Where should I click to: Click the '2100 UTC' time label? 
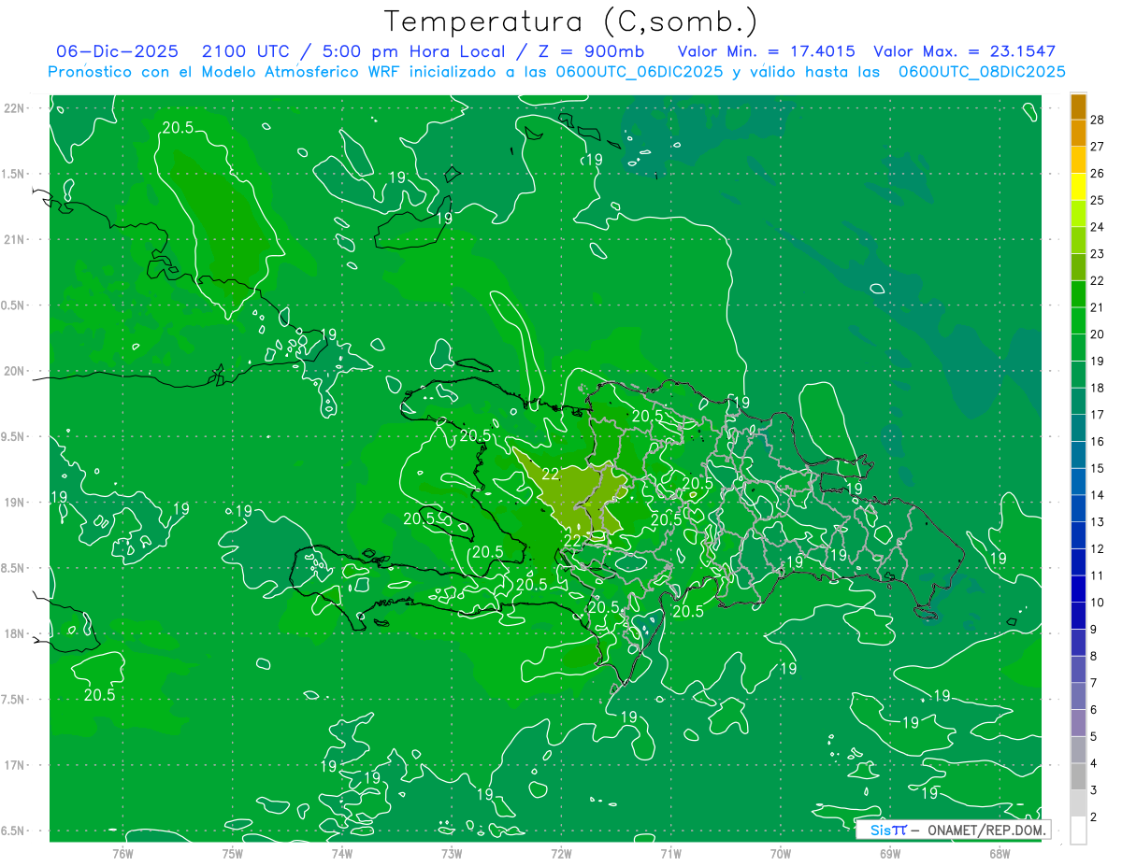tap(246, 51)
